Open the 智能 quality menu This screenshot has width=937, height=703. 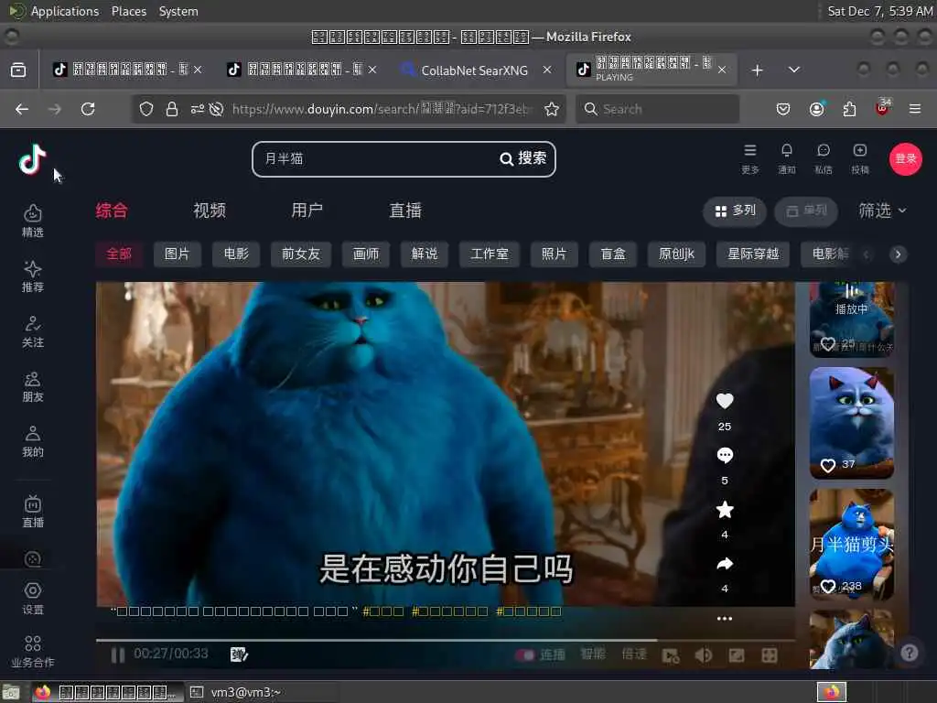click(x=593, y=654)
